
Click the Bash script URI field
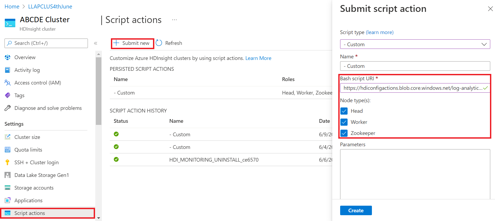[412, 88]
